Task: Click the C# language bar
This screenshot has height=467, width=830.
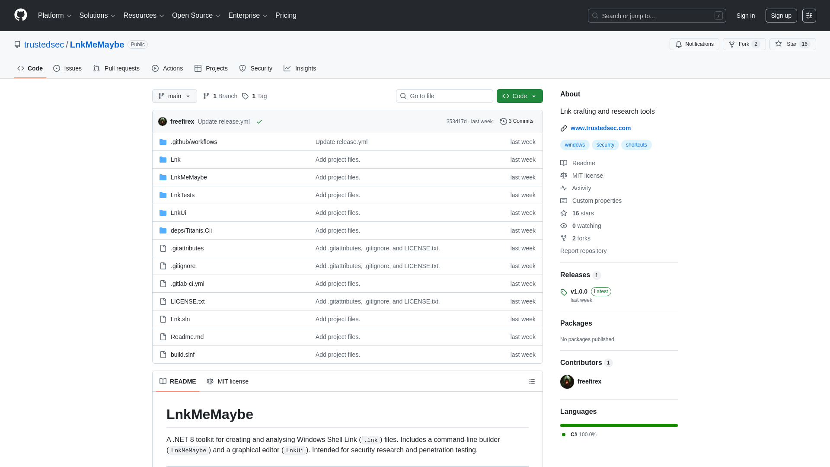Action: pyautogui.click(x=619, y=425)
